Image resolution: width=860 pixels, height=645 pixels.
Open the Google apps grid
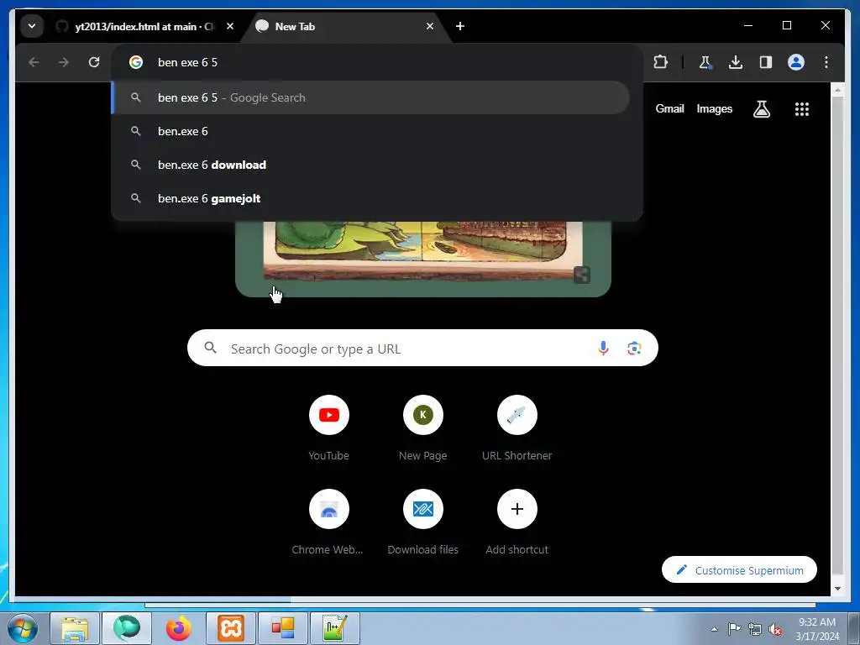(802, 109)
